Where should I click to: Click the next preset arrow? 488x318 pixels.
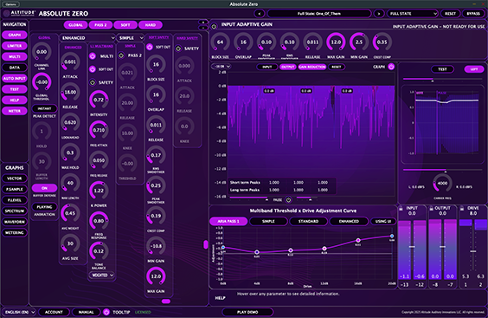click(379, 14)
